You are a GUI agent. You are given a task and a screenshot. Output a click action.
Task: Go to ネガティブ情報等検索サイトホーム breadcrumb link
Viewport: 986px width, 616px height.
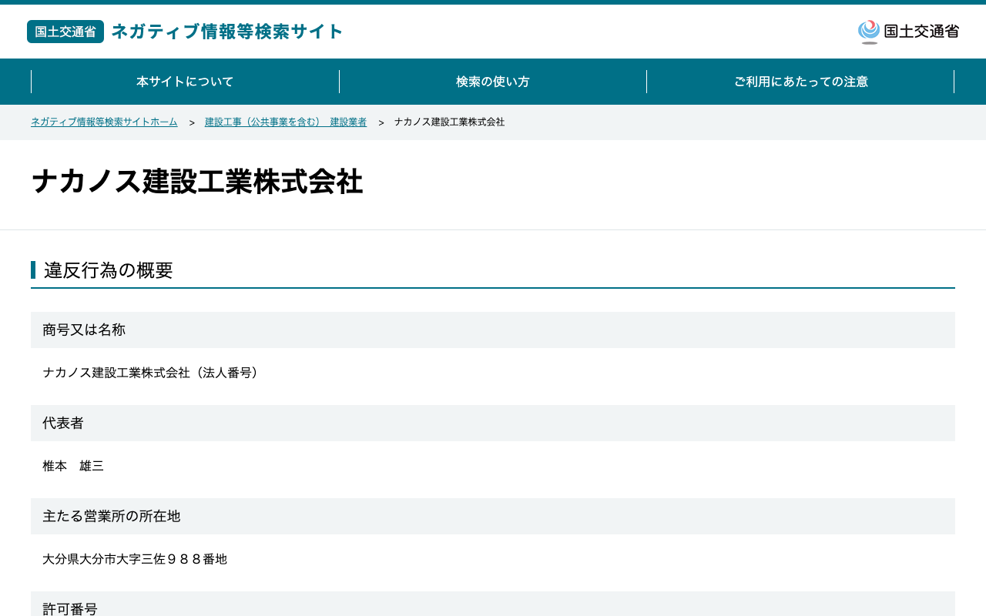coord(104,122)
